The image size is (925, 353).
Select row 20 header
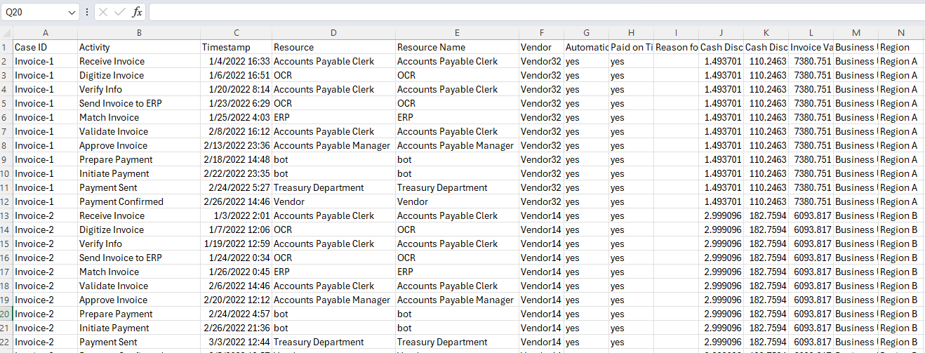(6, 314)
